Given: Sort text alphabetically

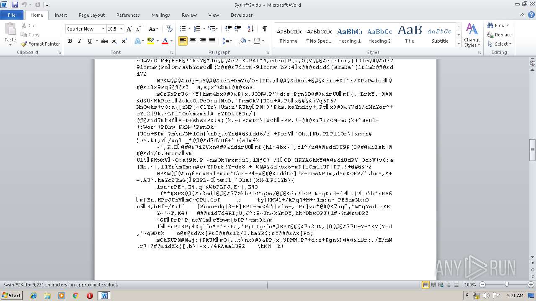Looking at the screenshot, I should coord(250,29).
